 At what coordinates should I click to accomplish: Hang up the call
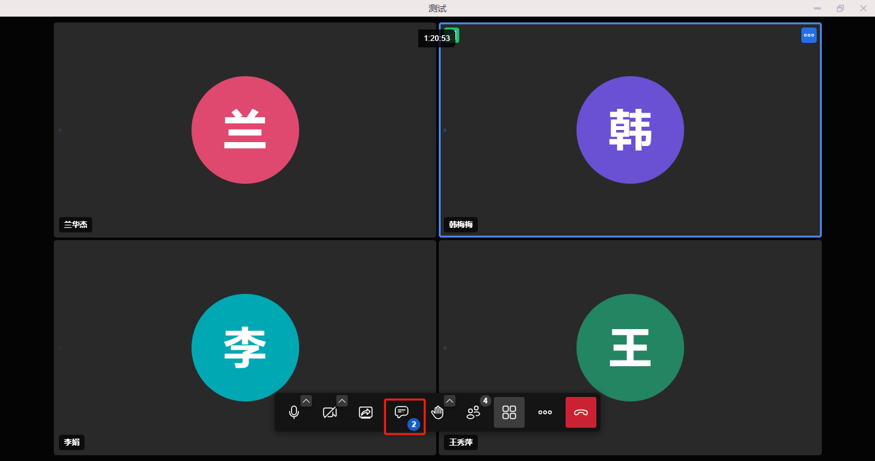(x=581, y=412)
